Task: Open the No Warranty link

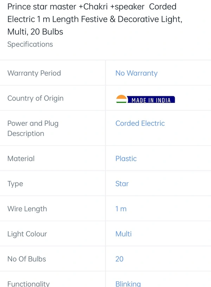Action: [x=136, y=73]
